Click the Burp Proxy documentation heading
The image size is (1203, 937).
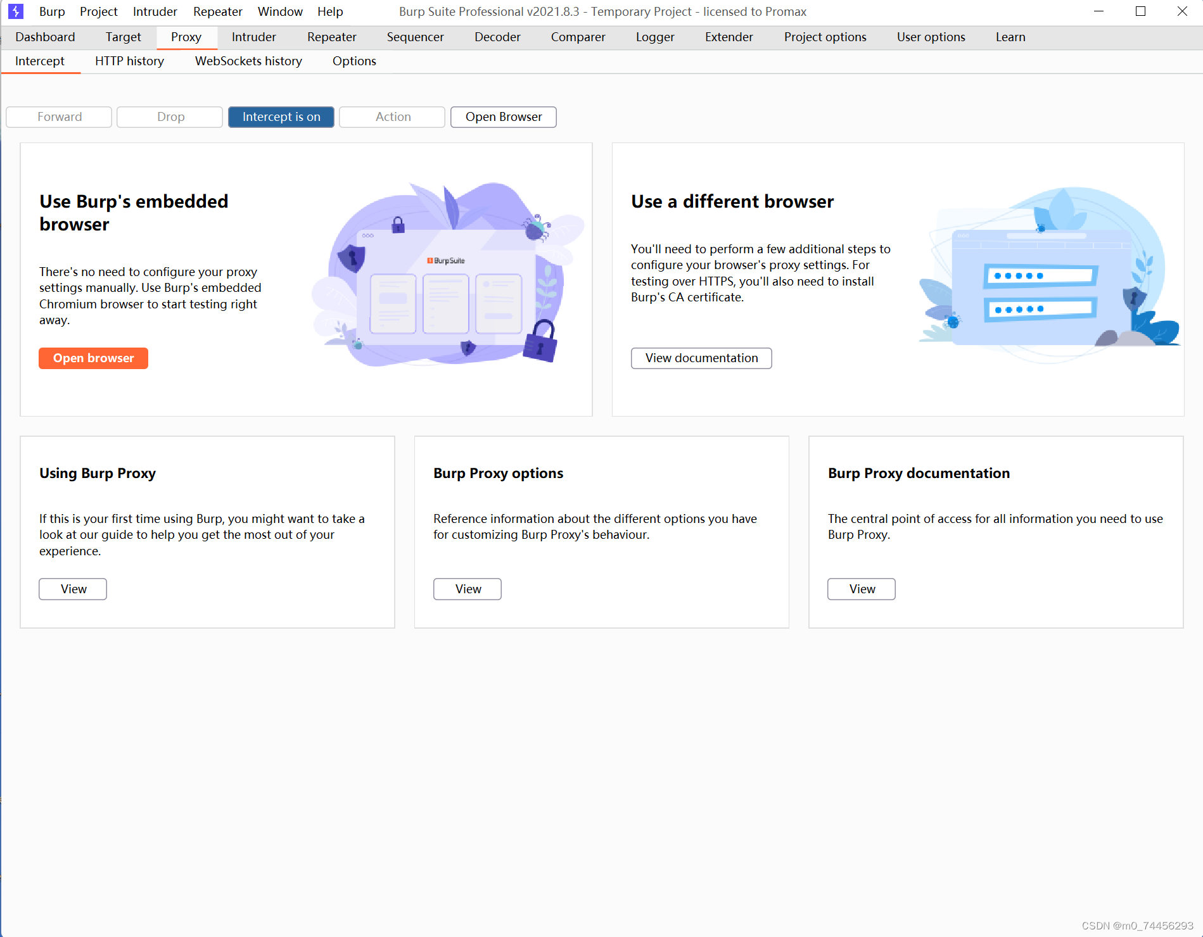(x=919, y=473)
